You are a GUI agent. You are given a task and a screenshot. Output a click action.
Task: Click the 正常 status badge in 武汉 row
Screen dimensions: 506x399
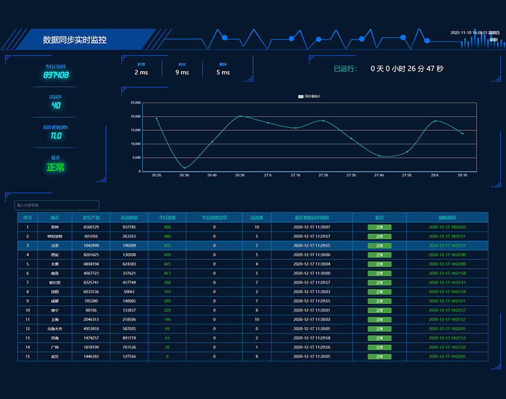379,357
